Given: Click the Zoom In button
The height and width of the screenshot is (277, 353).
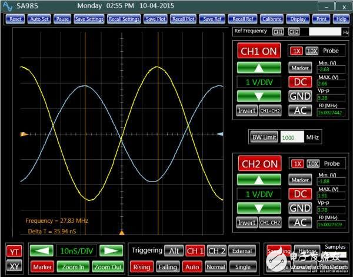Looking at the screenshot, I should tap(73, 266).
